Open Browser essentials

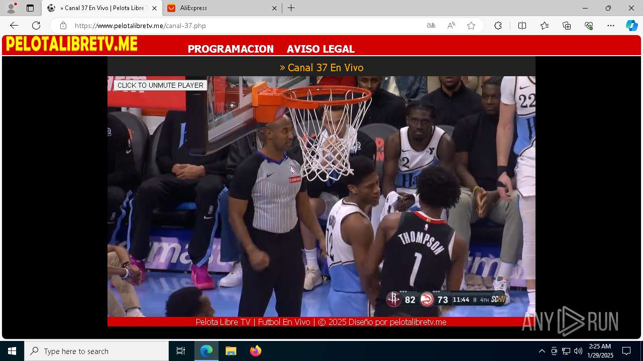589,26
